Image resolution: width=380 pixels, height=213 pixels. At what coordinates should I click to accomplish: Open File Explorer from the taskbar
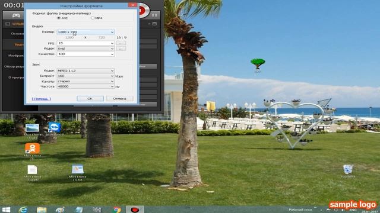point(42,209)
